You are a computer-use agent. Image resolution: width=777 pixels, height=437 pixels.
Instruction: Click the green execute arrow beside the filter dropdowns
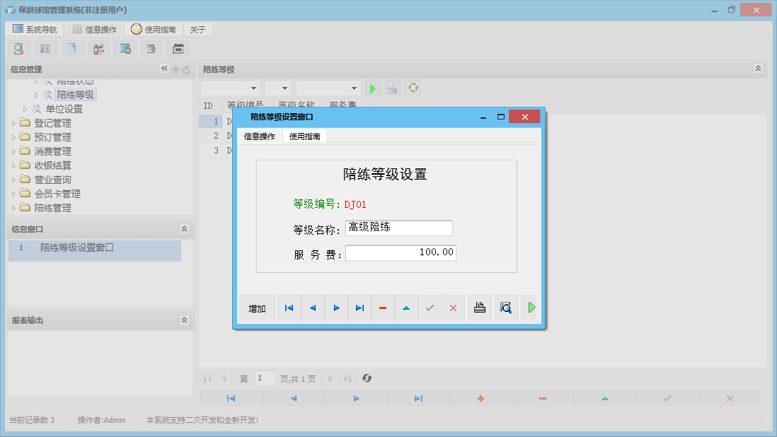373,88
